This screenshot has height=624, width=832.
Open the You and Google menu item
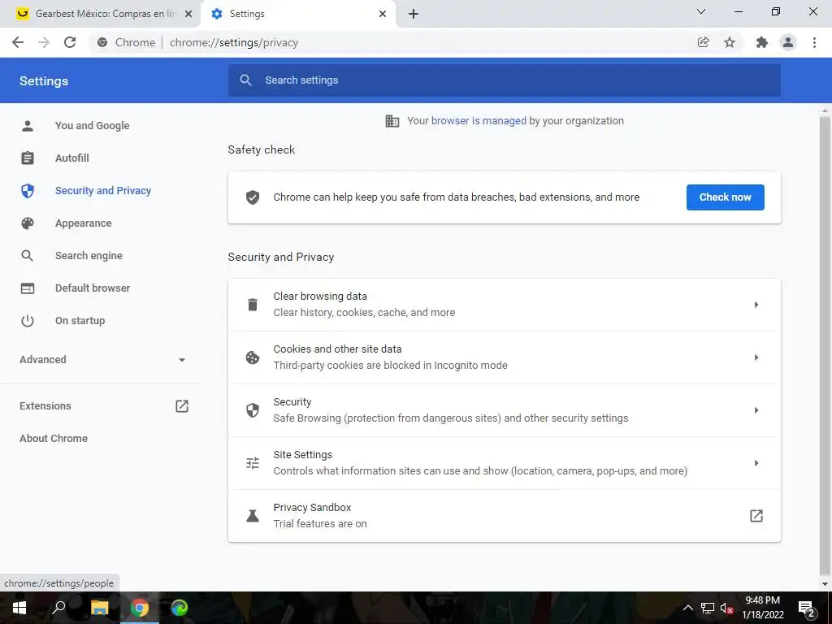93,126
